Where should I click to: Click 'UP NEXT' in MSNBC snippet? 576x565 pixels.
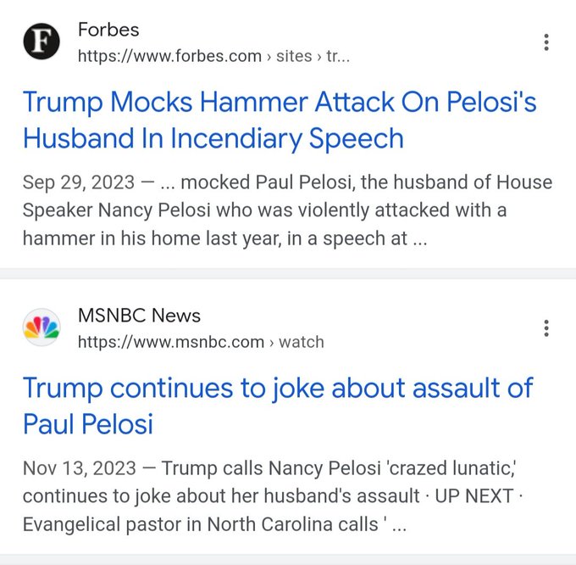[x=474, y=495]
